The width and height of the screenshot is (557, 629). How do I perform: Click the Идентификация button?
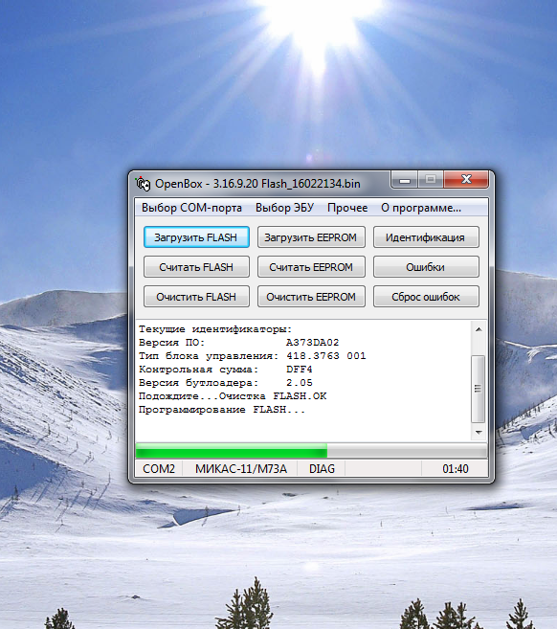426,237
